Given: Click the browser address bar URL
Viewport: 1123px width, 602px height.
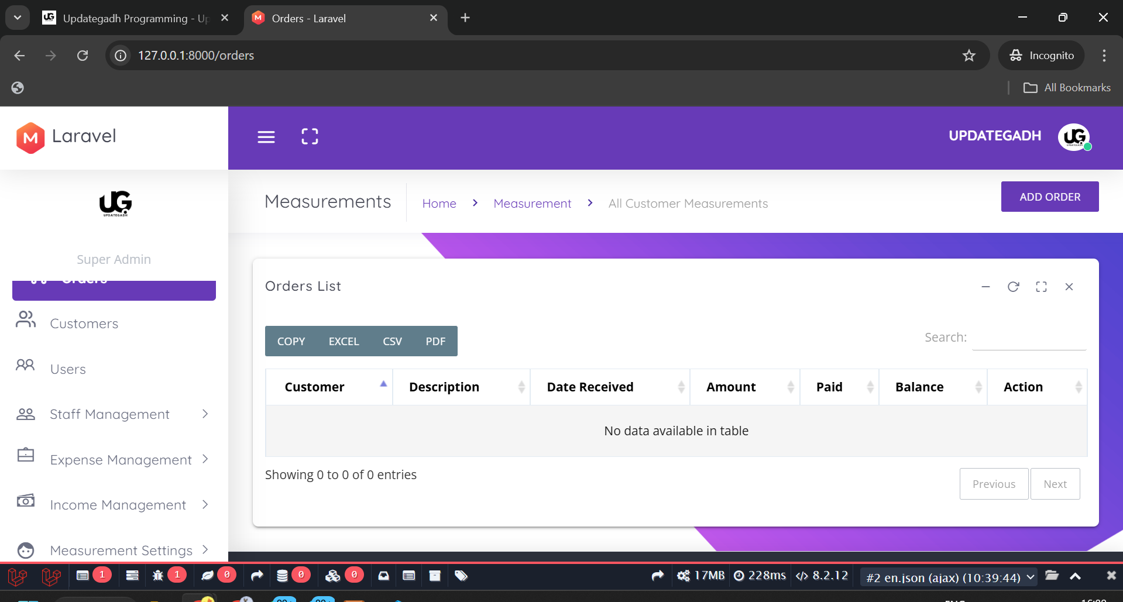Looking at the screenshot, I should tap(196, 56).
